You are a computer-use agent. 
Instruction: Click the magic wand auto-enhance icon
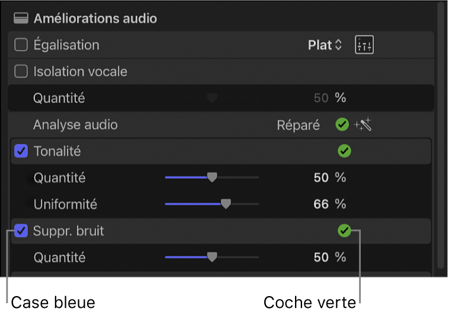click(x=363, y=125)
